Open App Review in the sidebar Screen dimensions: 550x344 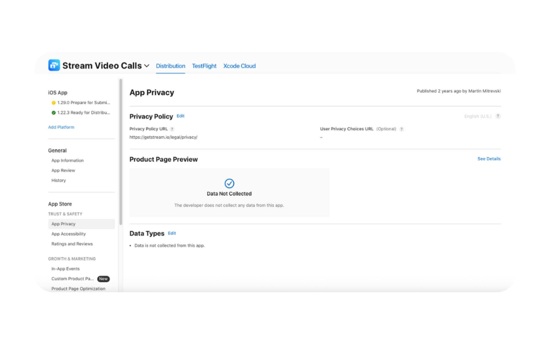click(x=63, y=170)
